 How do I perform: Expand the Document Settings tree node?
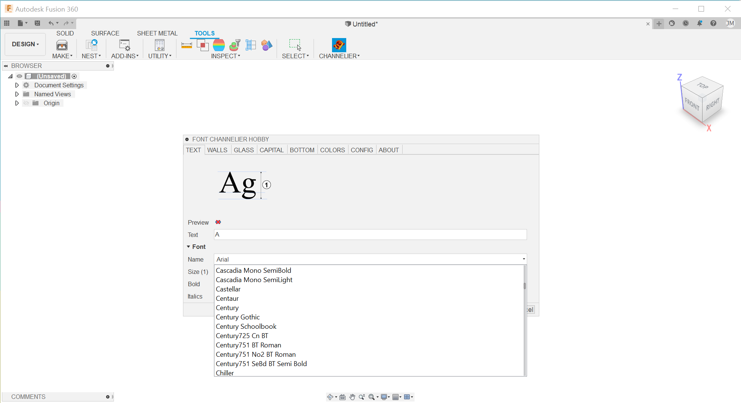click(x=17, y=85)
